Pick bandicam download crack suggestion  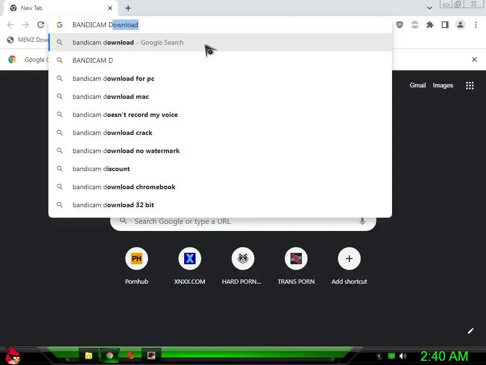click(220, 133)
